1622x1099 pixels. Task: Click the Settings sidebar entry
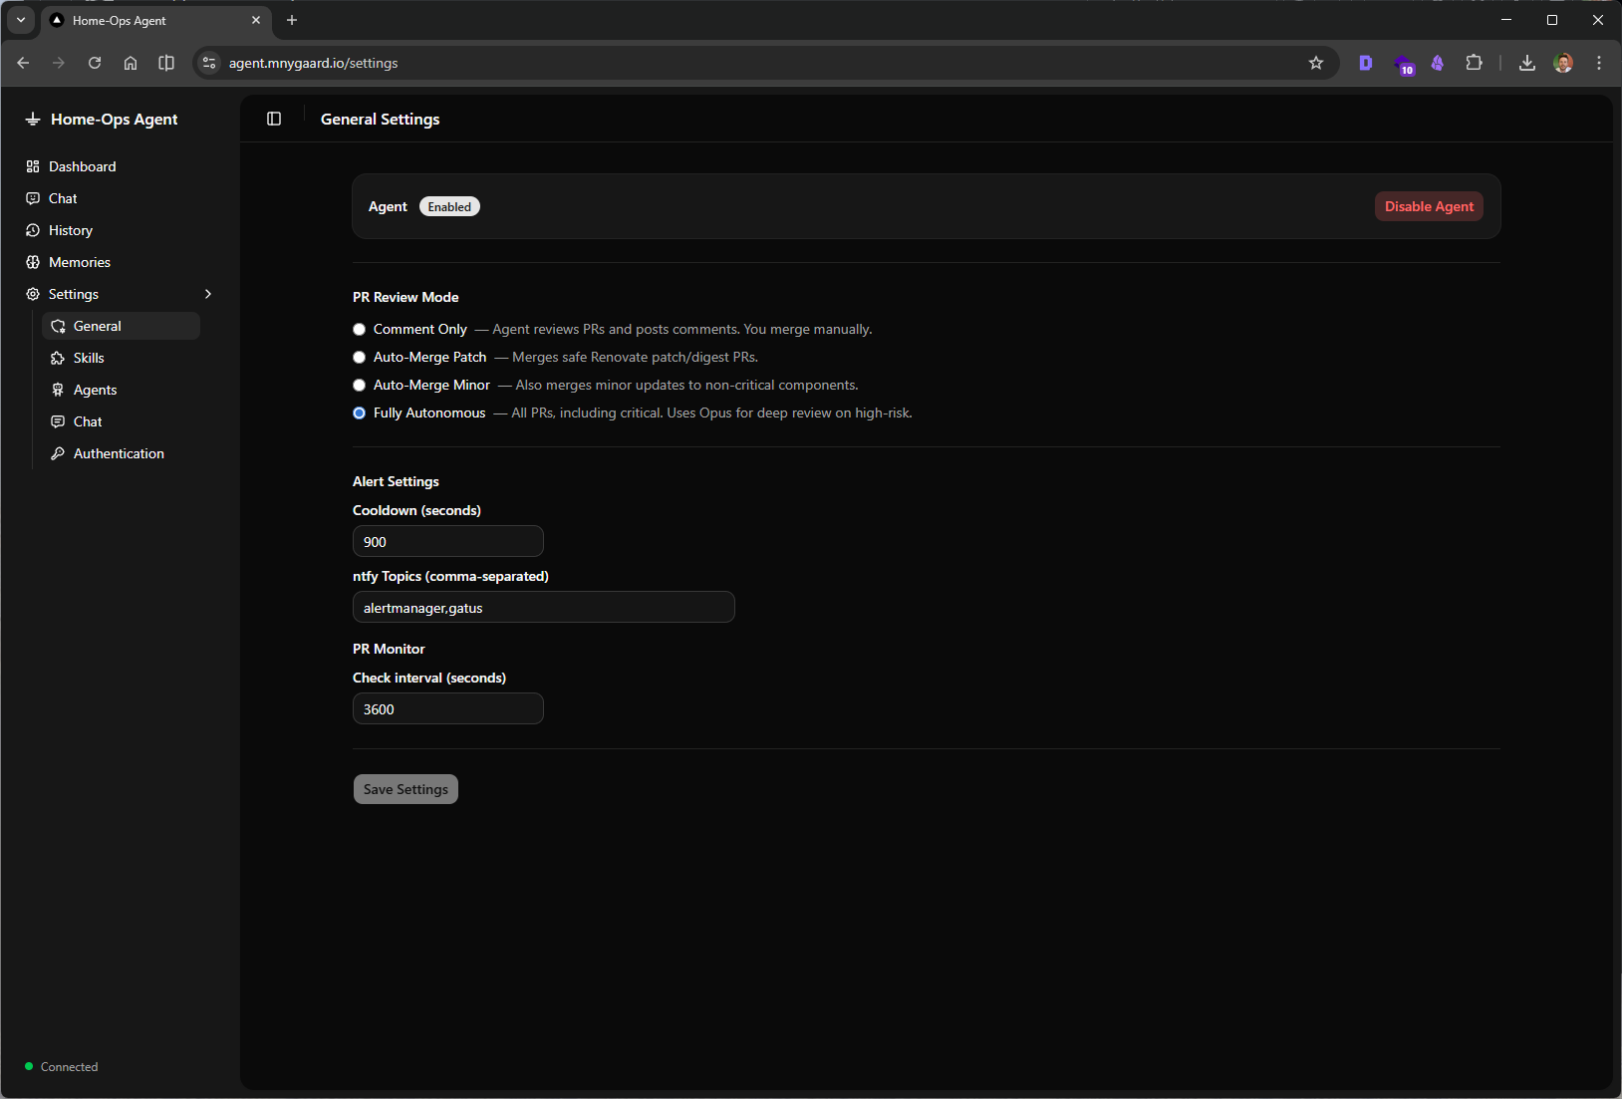coord(120,294)
